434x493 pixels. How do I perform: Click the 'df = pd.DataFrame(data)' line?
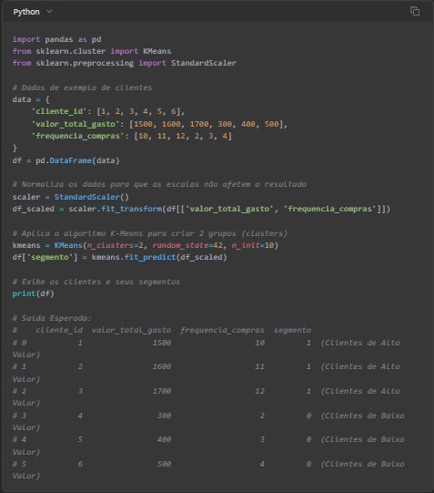point(66,160)
